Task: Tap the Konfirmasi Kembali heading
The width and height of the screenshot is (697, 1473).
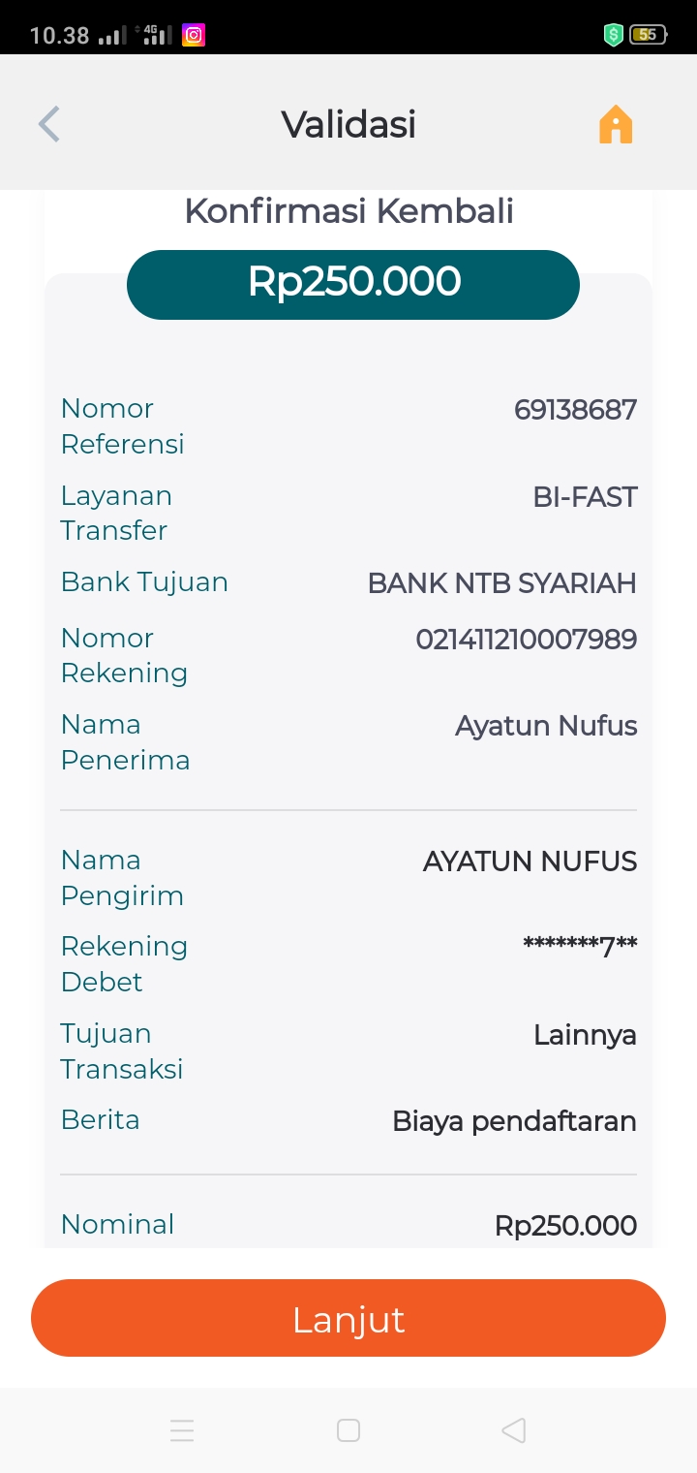Action: coord(348,211)
